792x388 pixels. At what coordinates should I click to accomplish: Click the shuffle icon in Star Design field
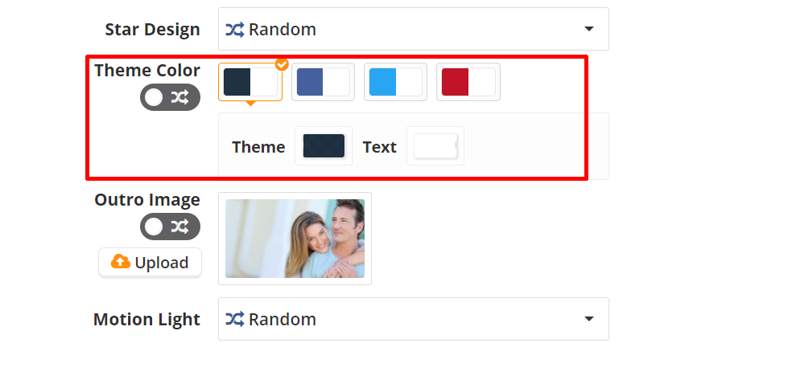[234, 30]
